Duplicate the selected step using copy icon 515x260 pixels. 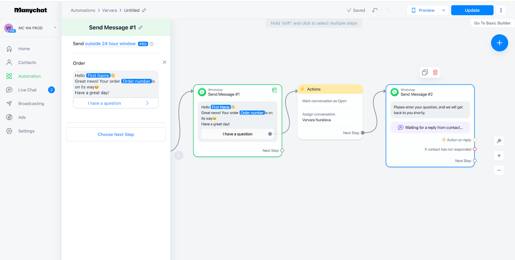425,72
